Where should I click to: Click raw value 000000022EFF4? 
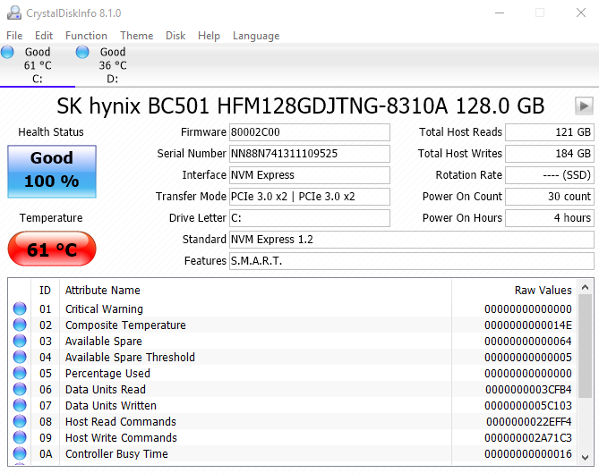click(528, 421)
